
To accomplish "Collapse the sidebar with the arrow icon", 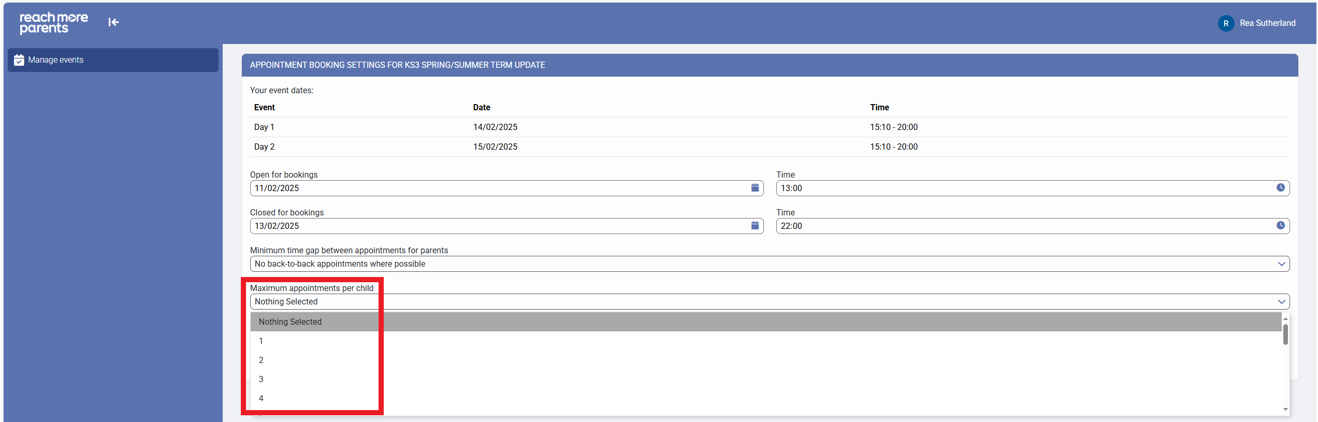I will 113,22.
